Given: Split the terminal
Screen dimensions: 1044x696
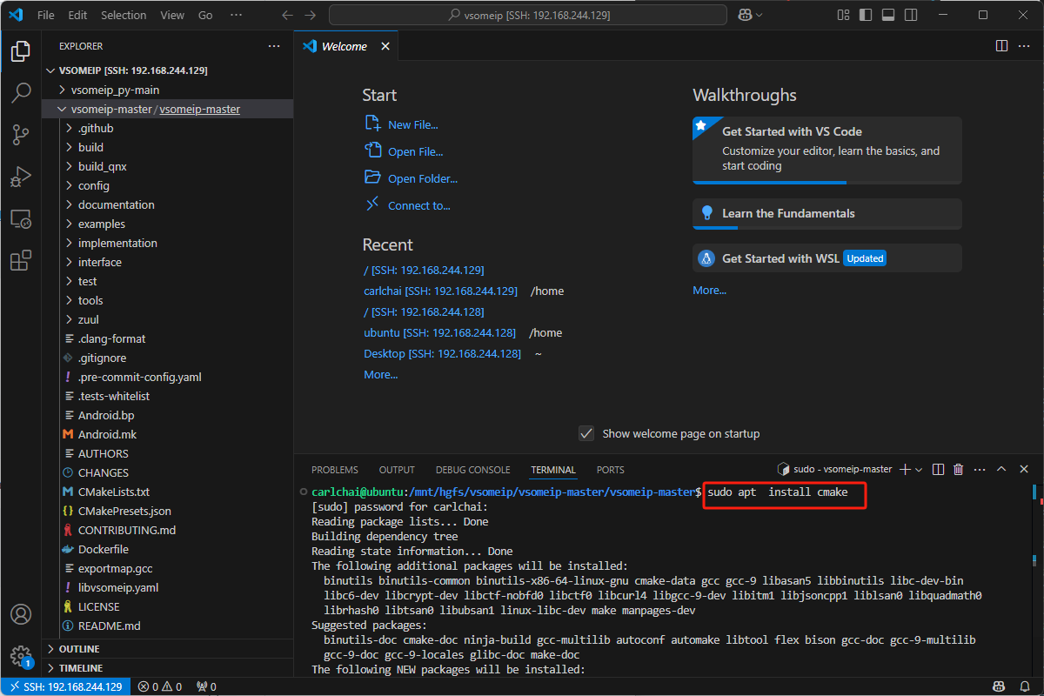Looking at the screenshot, I should click(938, 469).
